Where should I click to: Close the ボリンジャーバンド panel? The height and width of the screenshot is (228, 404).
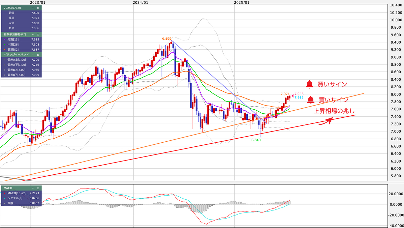[38, 54]
